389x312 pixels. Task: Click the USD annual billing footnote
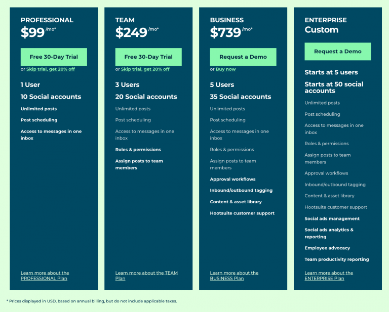pos(92,301)
